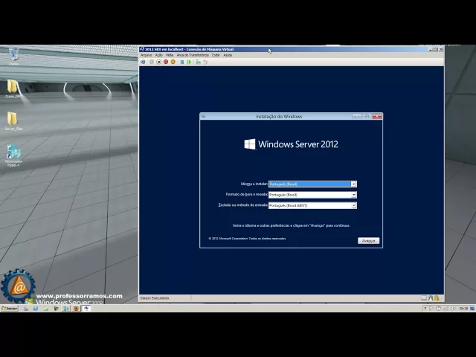Click the grey Revert toolbar icon
476x357 pixels.
[x=205, y=62]
